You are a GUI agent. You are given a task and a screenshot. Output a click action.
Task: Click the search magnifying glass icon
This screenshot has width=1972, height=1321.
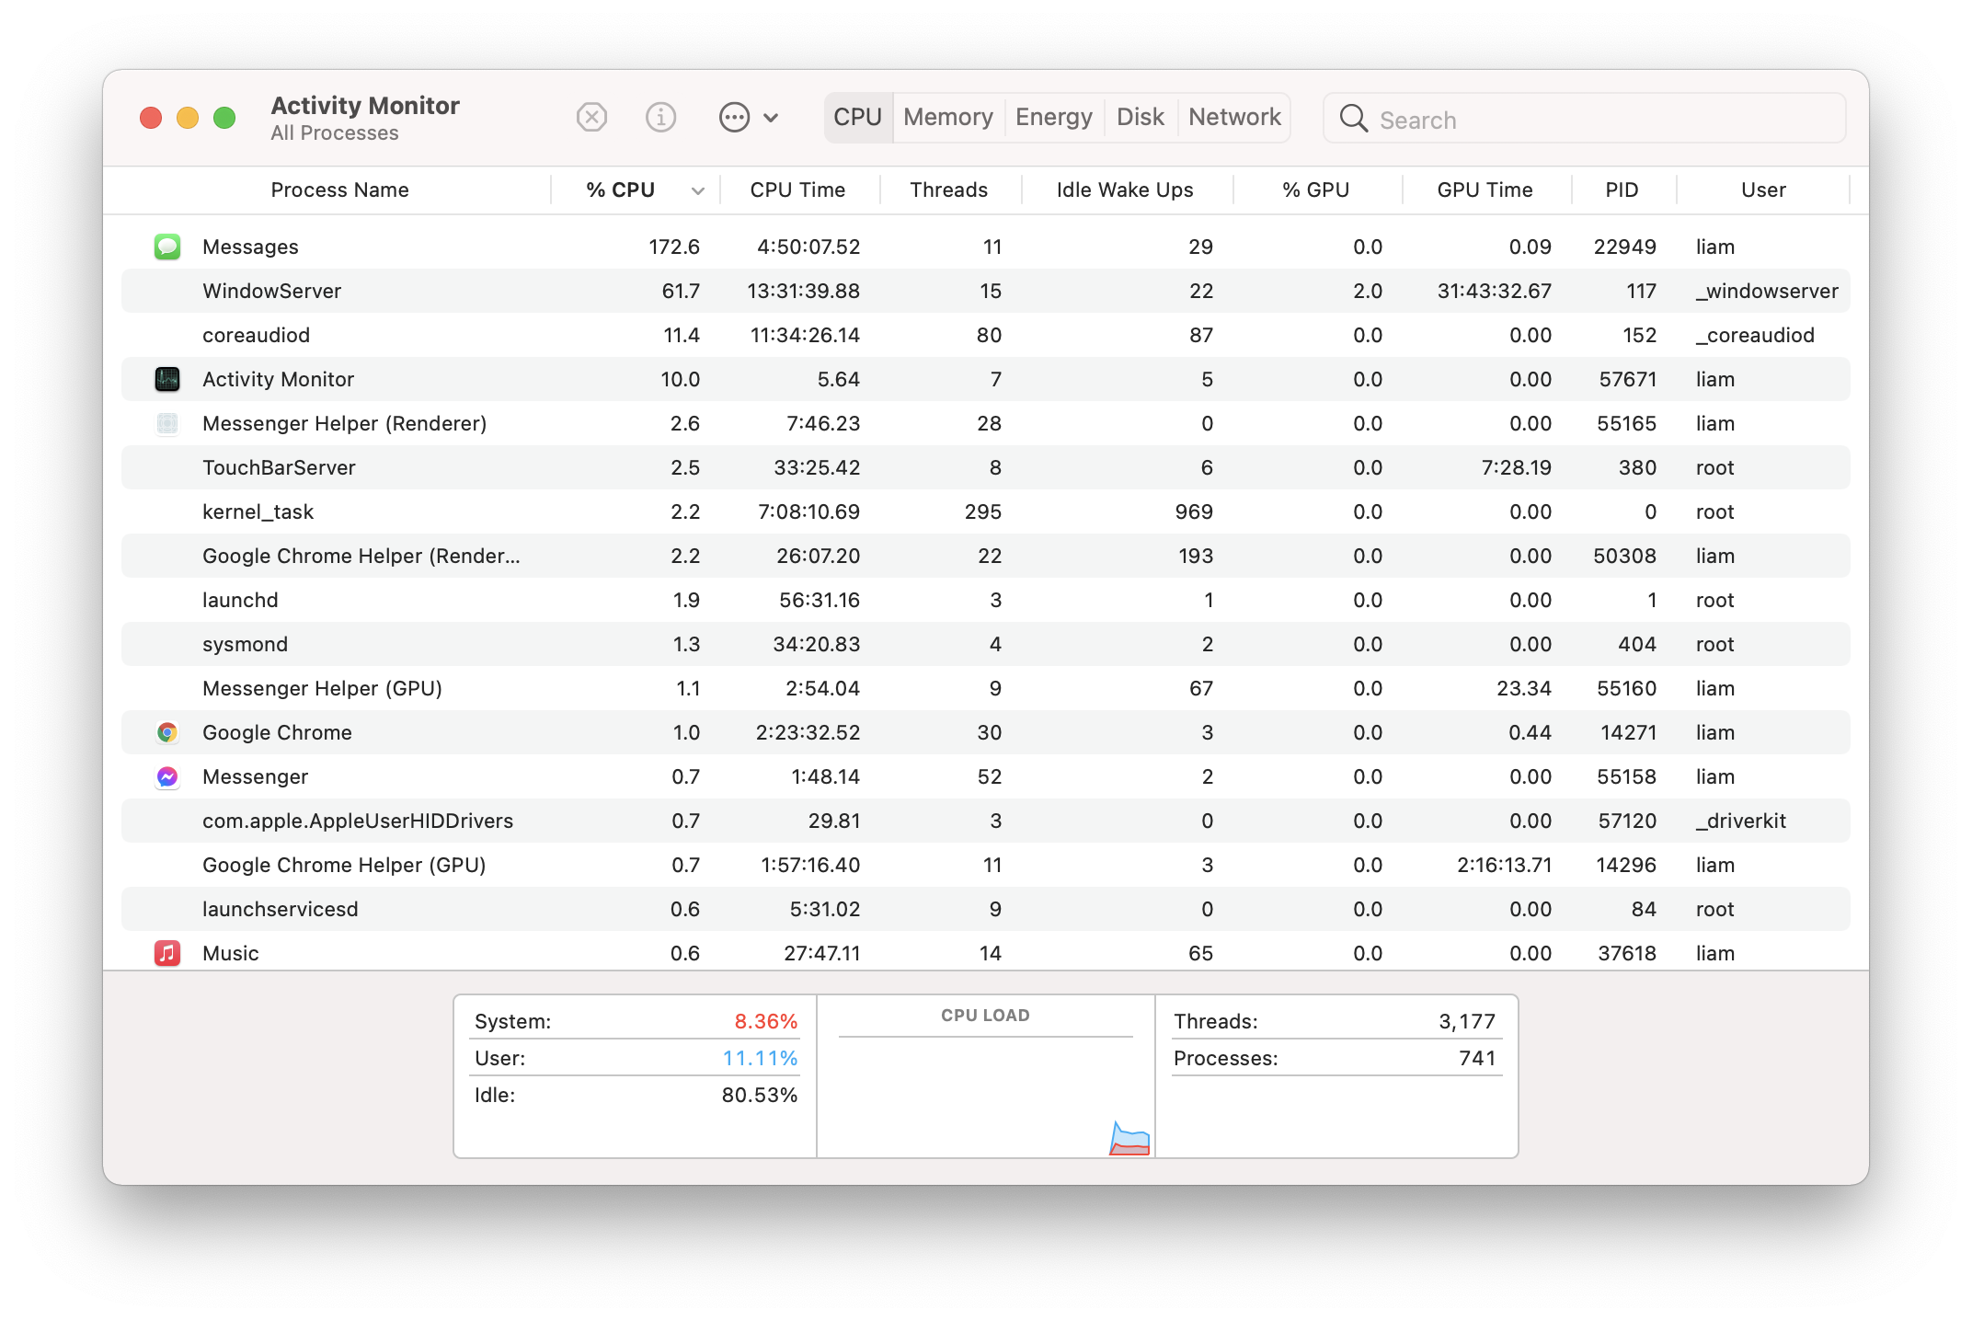[x=1353, y=119]
